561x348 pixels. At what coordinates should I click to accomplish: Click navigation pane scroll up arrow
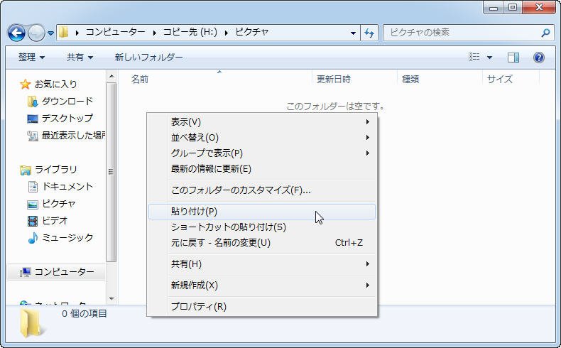pos(111,76)
